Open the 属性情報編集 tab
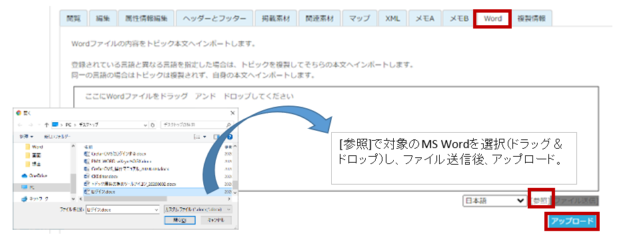Screen dimensions: 621x239 146,19
